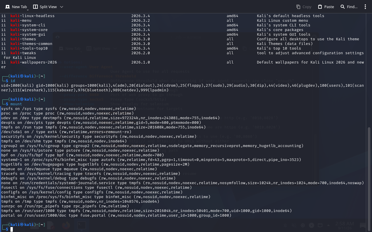Open the text editor taskbar icon
This screenshot has width=372, height=232.
[51, 225]
